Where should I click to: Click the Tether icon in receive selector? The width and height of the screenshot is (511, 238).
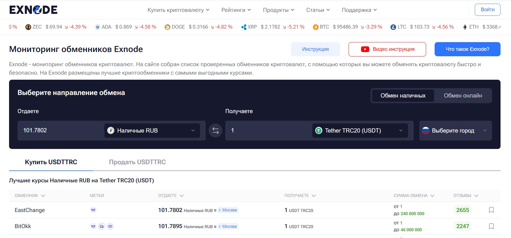[x=319, y=131]
